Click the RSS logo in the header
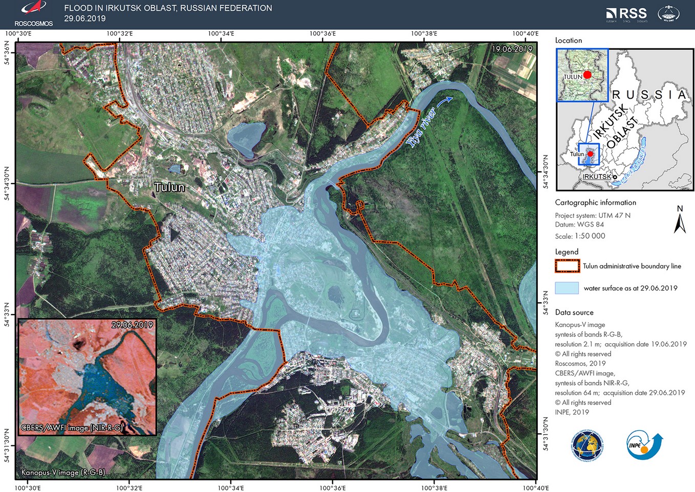 (626, 14)
